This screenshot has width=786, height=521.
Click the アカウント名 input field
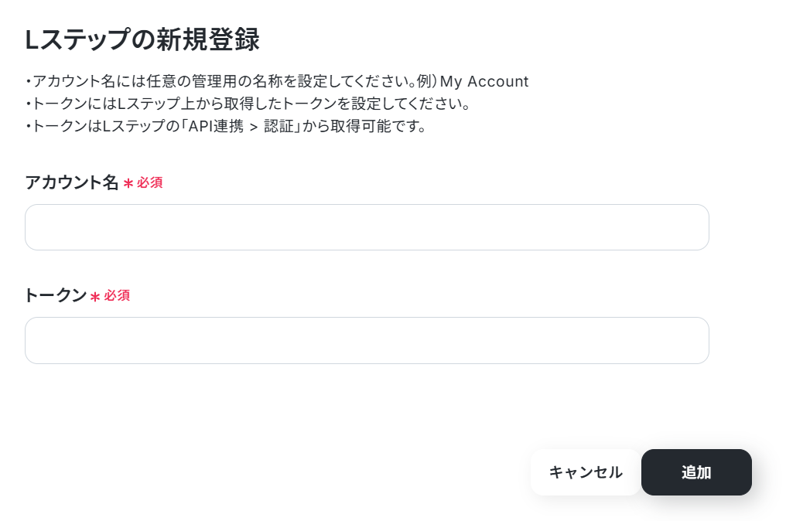(367, 227)
